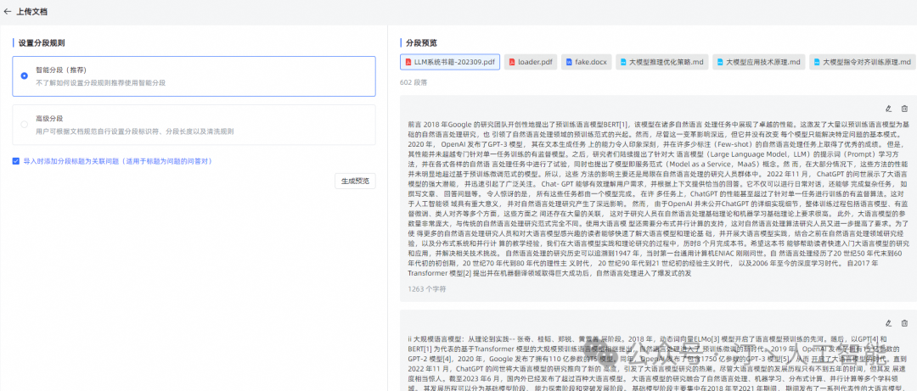Click the back arrow beside 上传文档
Screen dimensions: 917x391
tap(8, 12)
